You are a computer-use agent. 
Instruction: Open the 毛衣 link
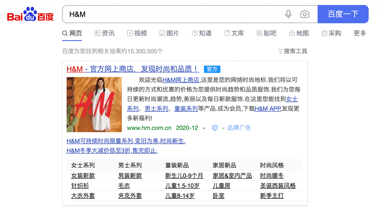click(124, 186)
